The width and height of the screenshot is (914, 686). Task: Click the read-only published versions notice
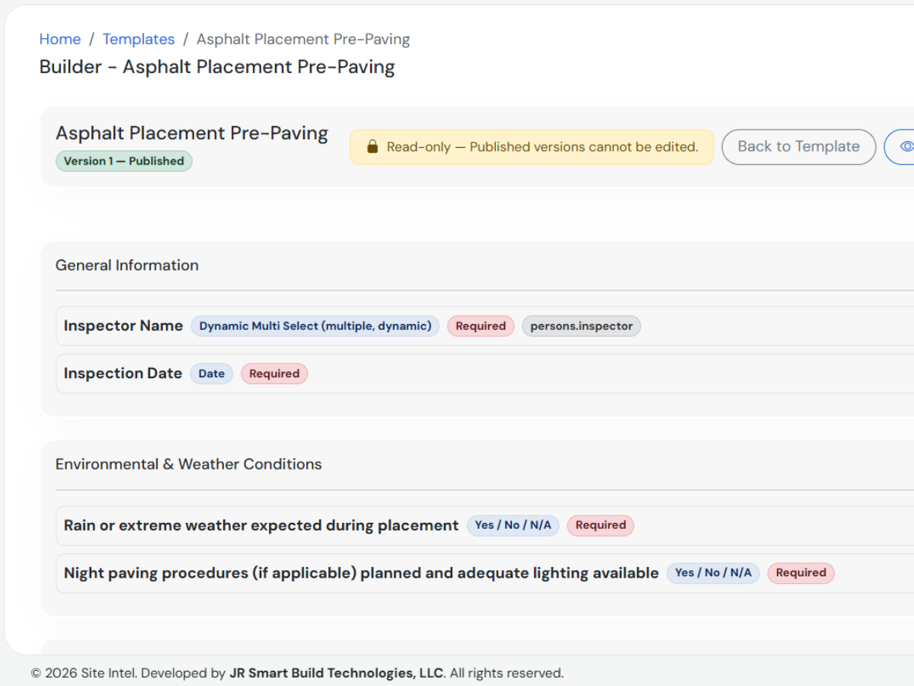pos(532,146)
